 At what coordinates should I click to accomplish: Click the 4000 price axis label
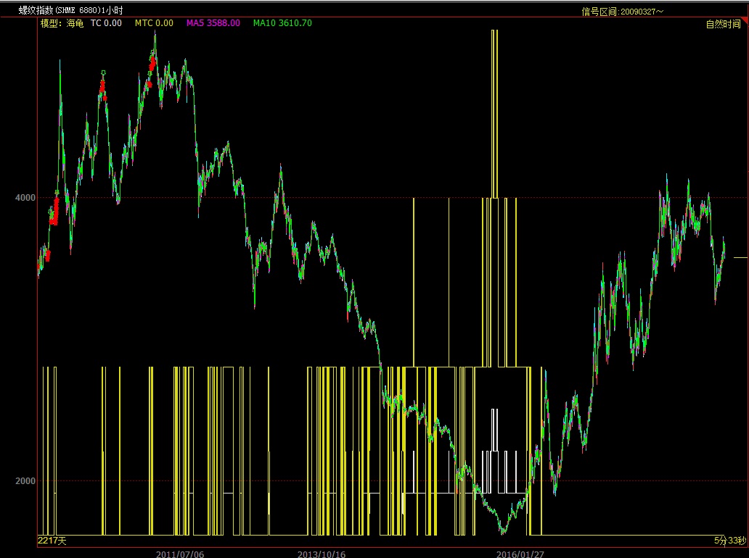(25, 197)
